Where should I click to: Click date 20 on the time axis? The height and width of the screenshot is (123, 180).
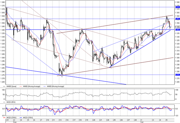point(94,120)
